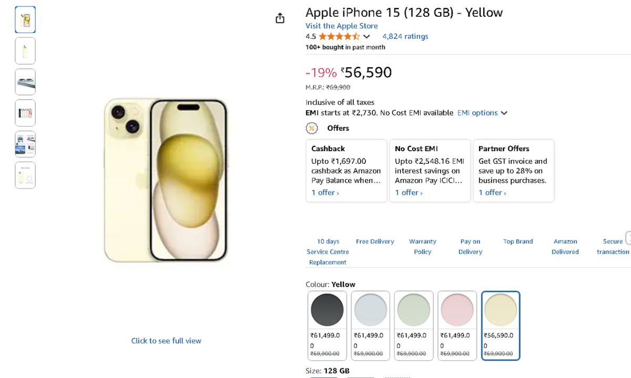This screenshot has width=631, height=378.
Task: Expand the EMI options dropdown
Action: [x=482, y=113]
